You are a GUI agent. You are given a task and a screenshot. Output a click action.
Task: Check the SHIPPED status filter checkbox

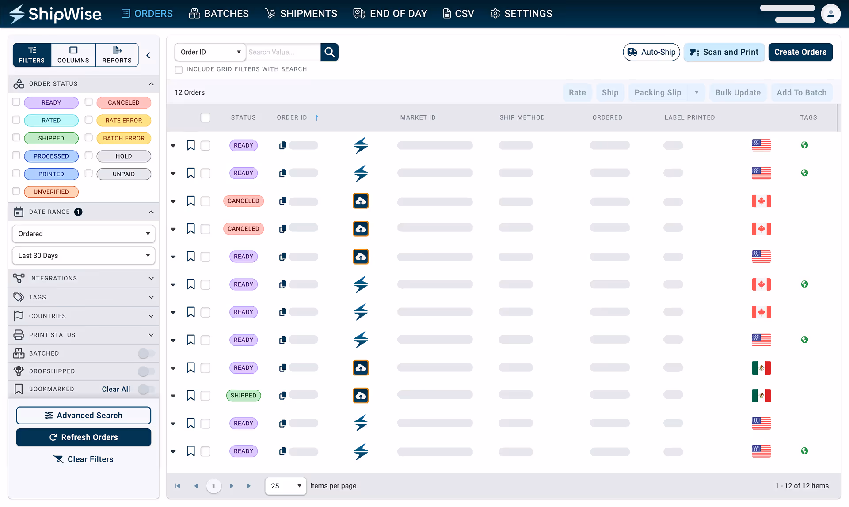click(16, 138)
